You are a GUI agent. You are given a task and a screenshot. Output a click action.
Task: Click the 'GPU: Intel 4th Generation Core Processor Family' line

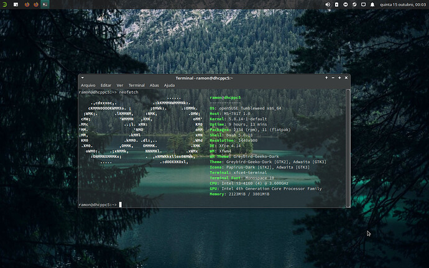265,188
